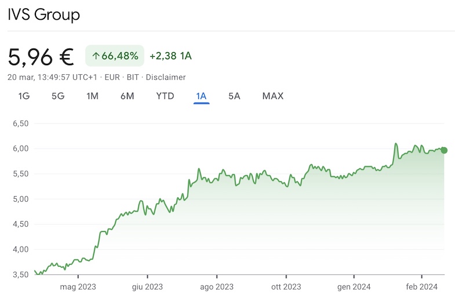Image resolution: width=455 pixels, height=301 pixels.
Task: Click the timestamp 20 mar, 13:49:57 UTC+1
Action: click(52, 77)
